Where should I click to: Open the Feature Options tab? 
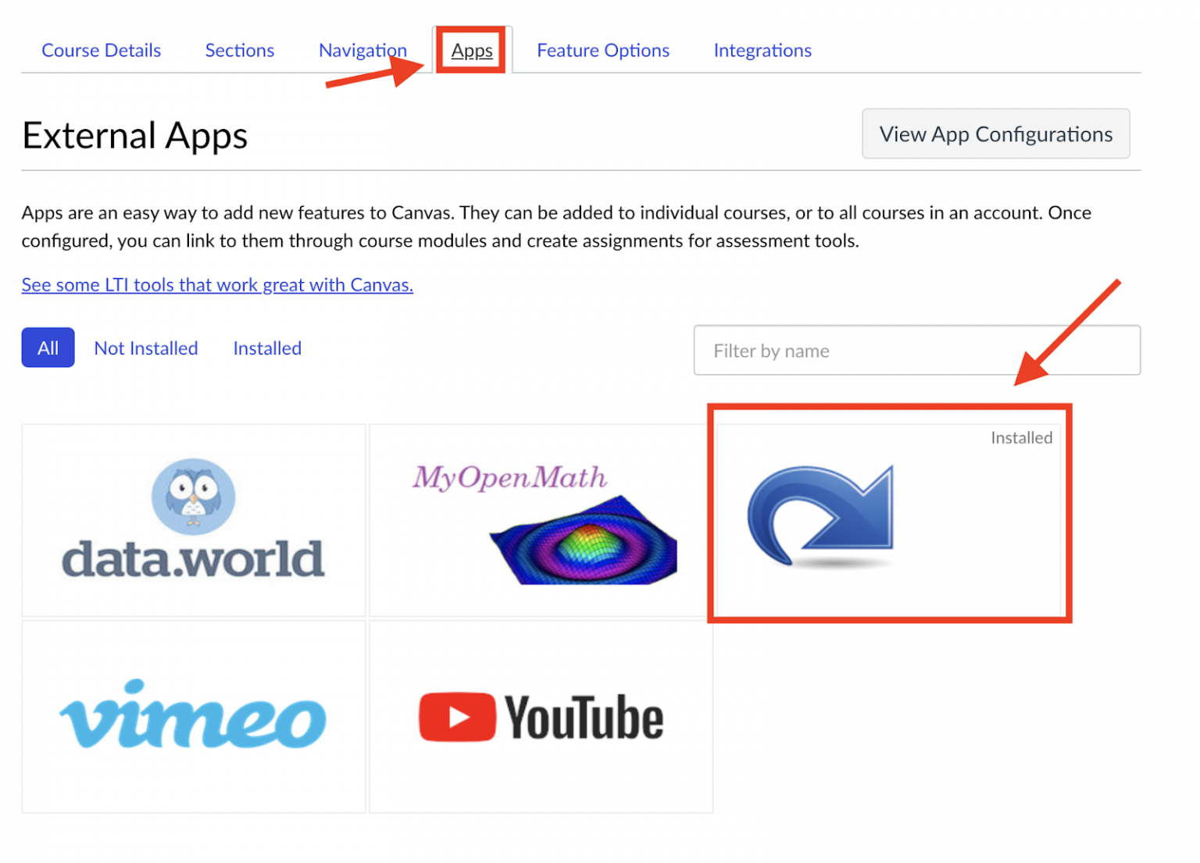[602, 50]
